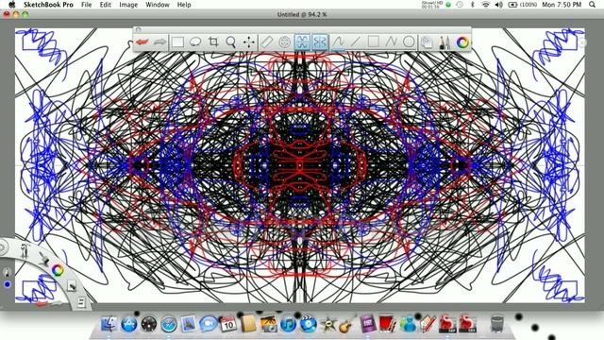
Task: Select the lasso selection tool
Action: (x=195, y=42)
